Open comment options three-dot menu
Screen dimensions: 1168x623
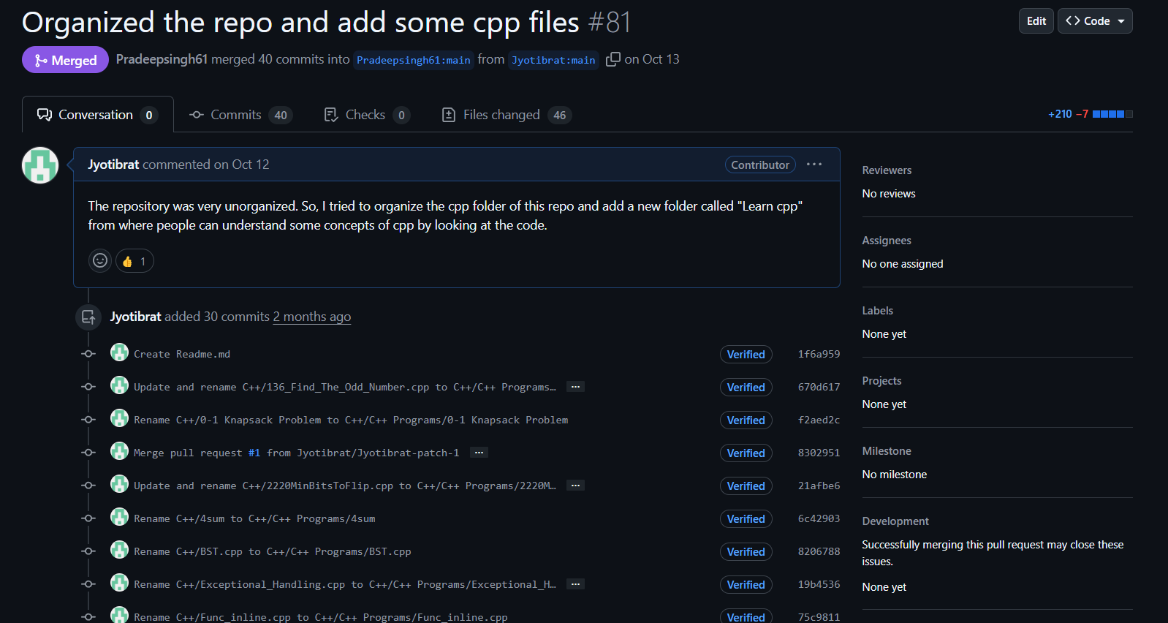[x=814, y=165]
